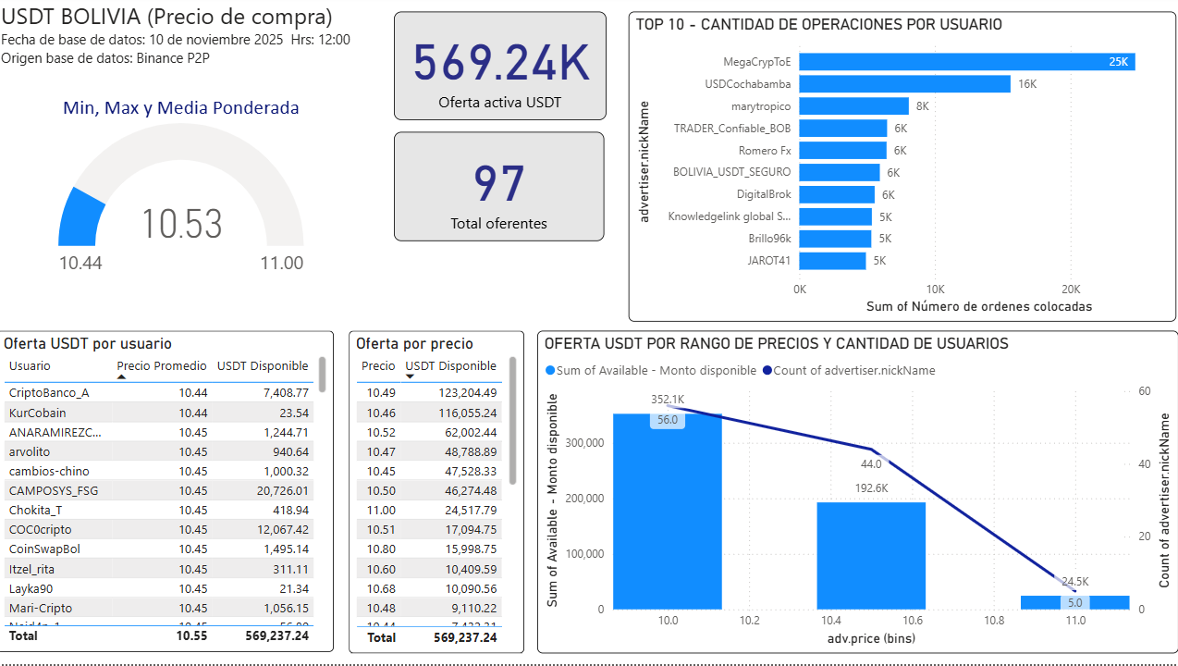Toggle sorting on the Precio column header
Viewport: 1178px width, 666px height.
coord(377,365)
